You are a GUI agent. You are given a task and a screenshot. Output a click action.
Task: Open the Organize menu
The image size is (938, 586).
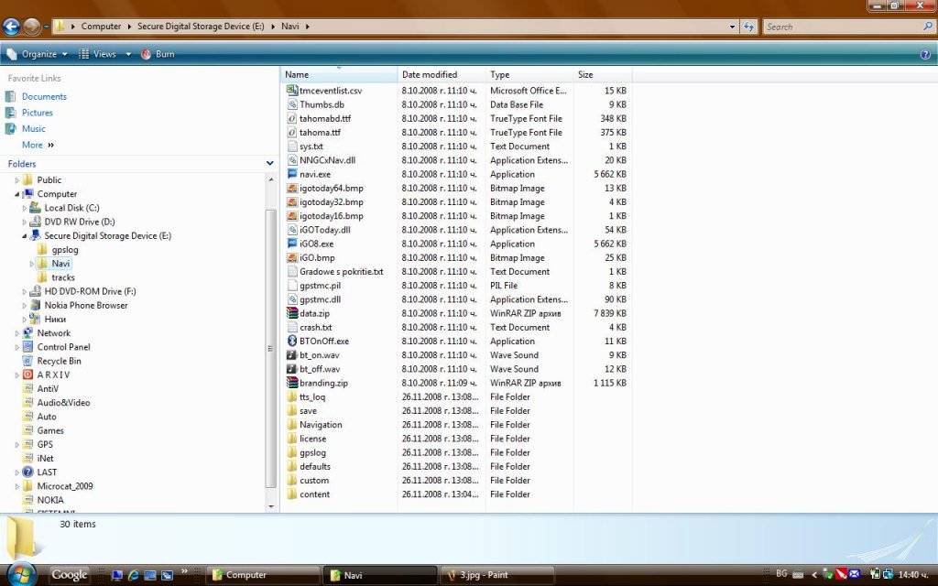point(38,54)
